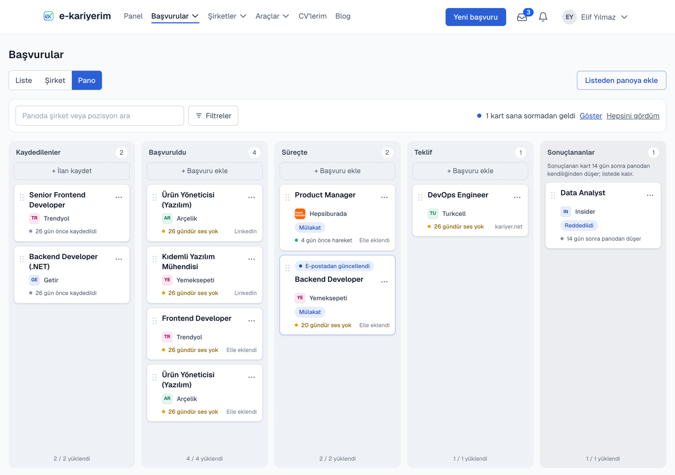The width and height of the screenshot is (675, 475).
Task: Select the Pano view tab
Action: tap(86, 80)
